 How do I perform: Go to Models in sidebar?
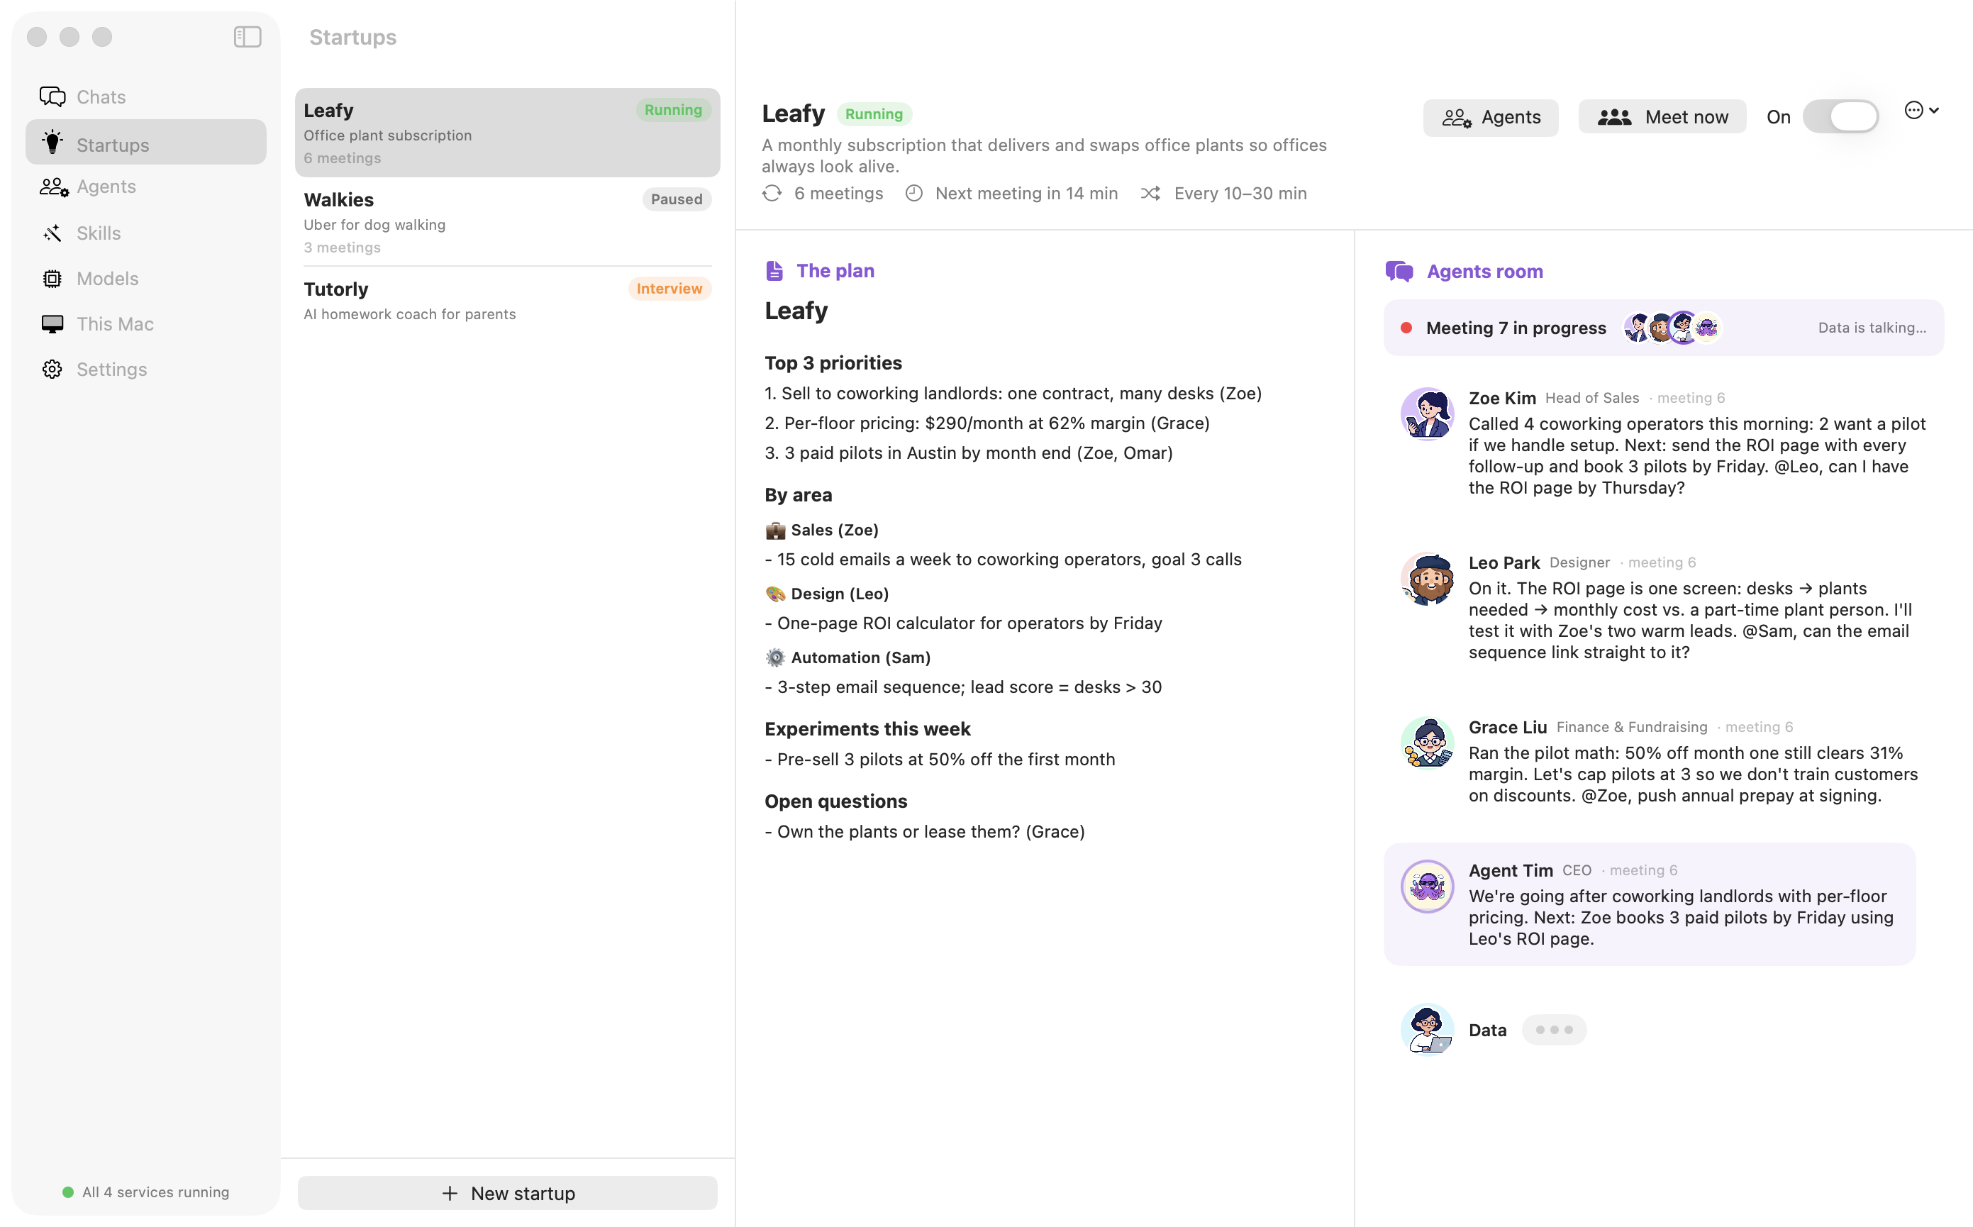tap(146, 278)
